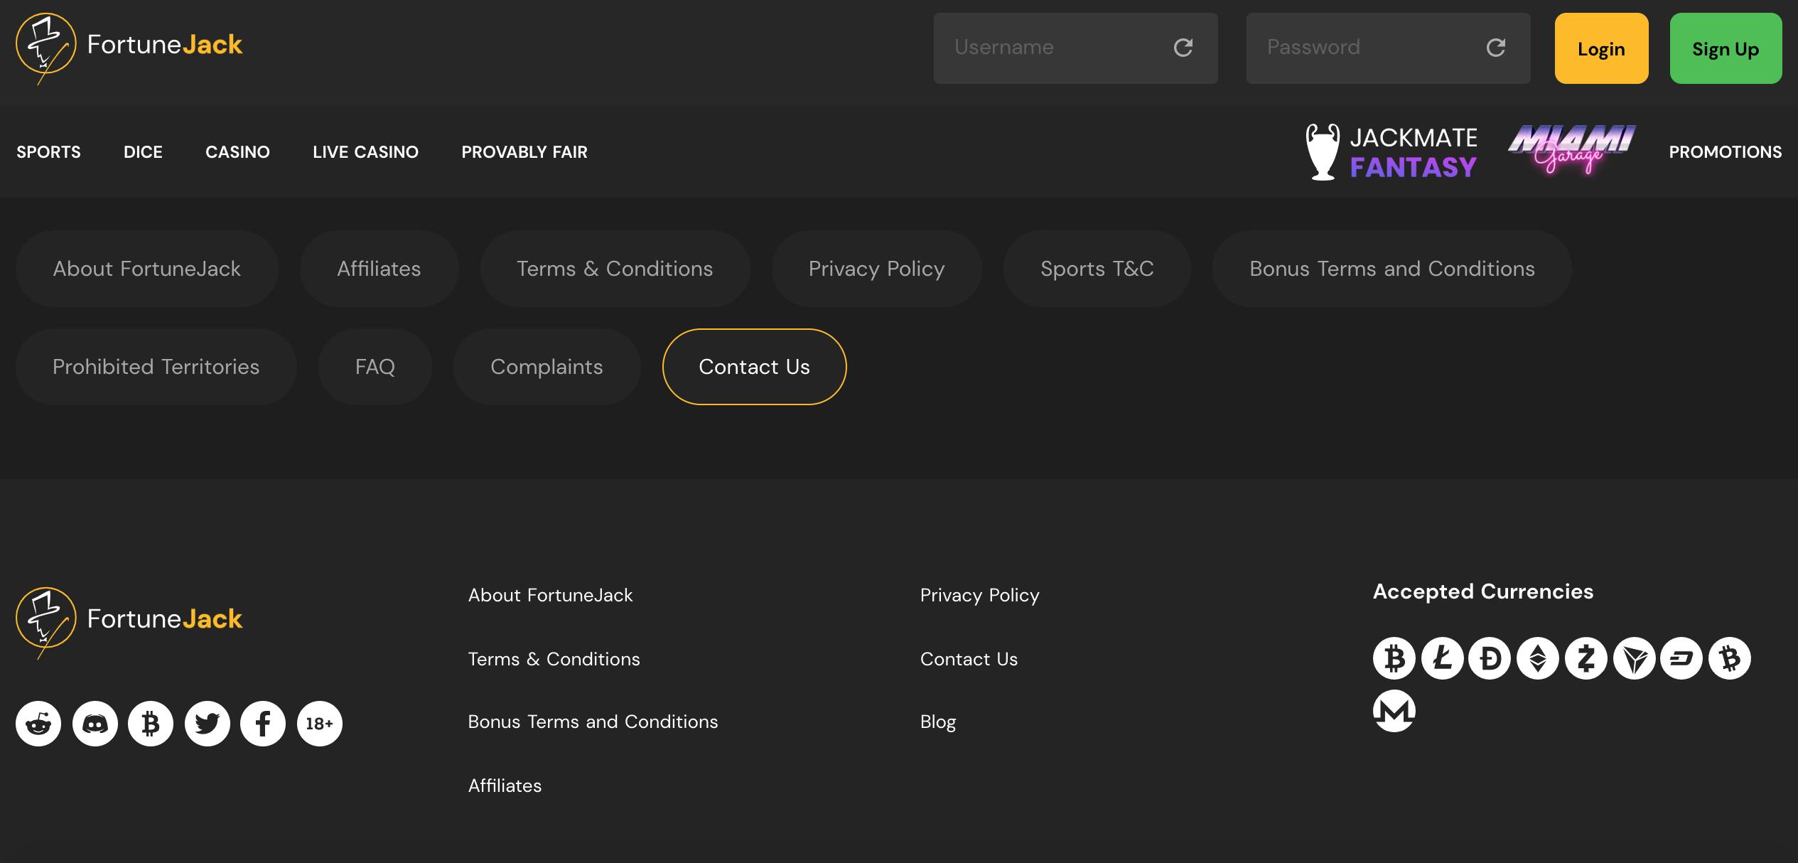Select the Complaints pill tab
The width and height of the screenshot is (1798, 863).
(x=547, y=367)
